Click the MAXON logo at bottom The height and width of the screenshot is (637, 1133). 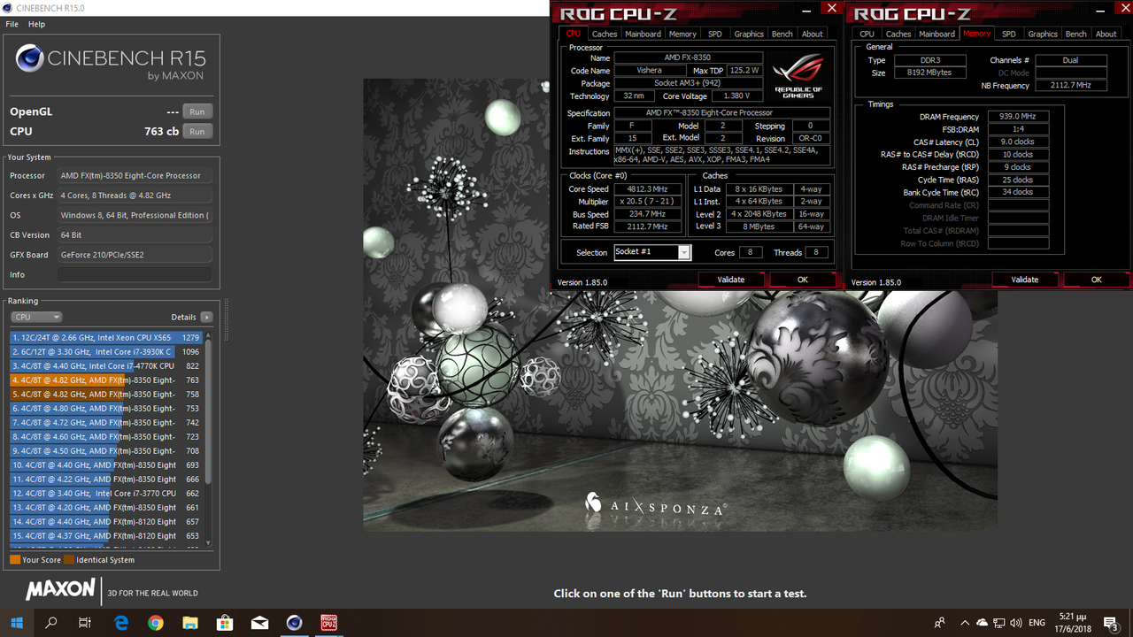point(60,590)
